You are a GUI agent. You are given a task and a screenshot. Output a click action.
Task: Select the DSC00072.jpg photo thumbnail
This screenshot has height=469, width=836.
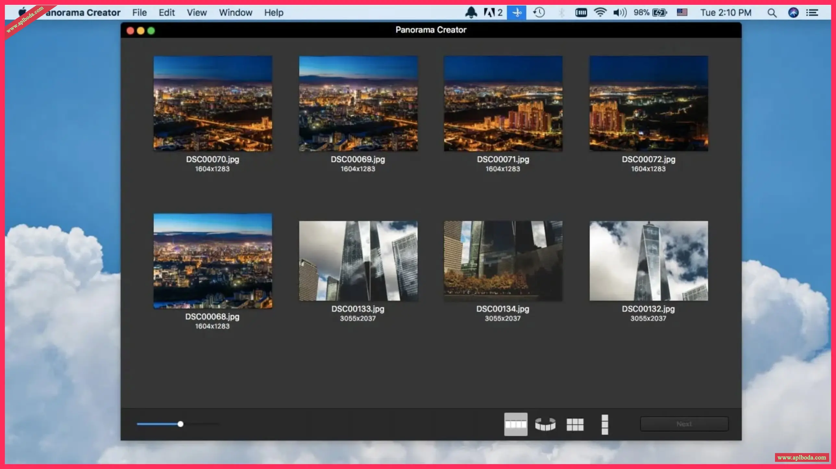point(649,103)
